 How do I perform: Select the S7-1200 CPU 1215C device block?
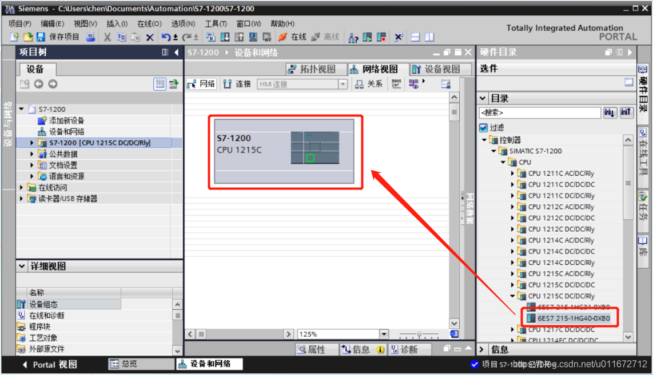coord(284,151)
